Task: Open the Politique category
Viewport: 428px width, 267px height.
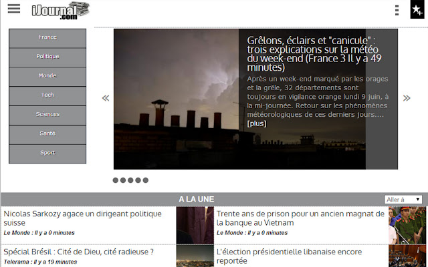Action: coord(47,57)
